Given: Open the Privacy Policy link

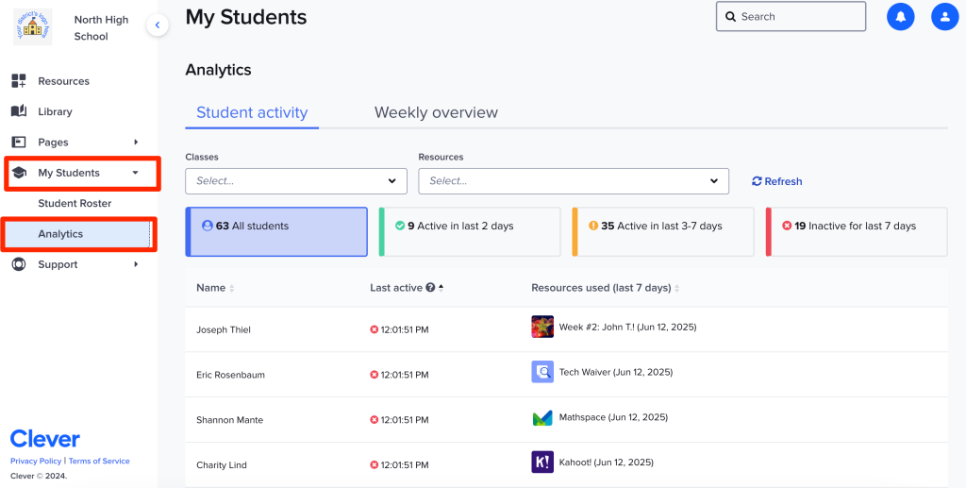Looking at the screenshot, I should click(36, 462).
